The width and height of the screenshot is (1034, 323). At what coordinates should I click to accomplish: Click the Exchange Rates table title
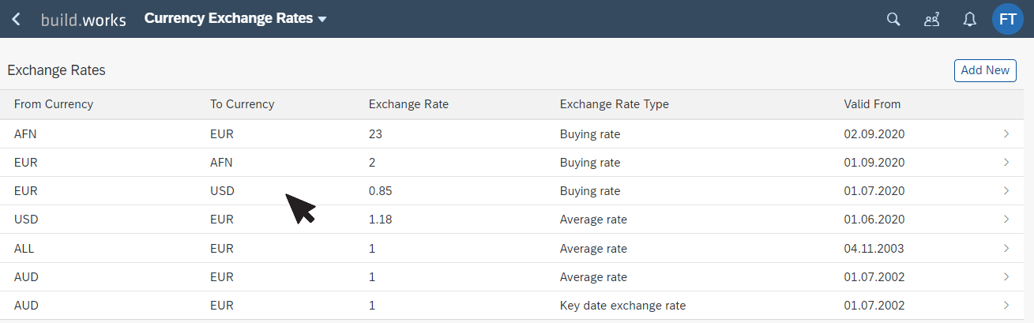click(56, 70)
